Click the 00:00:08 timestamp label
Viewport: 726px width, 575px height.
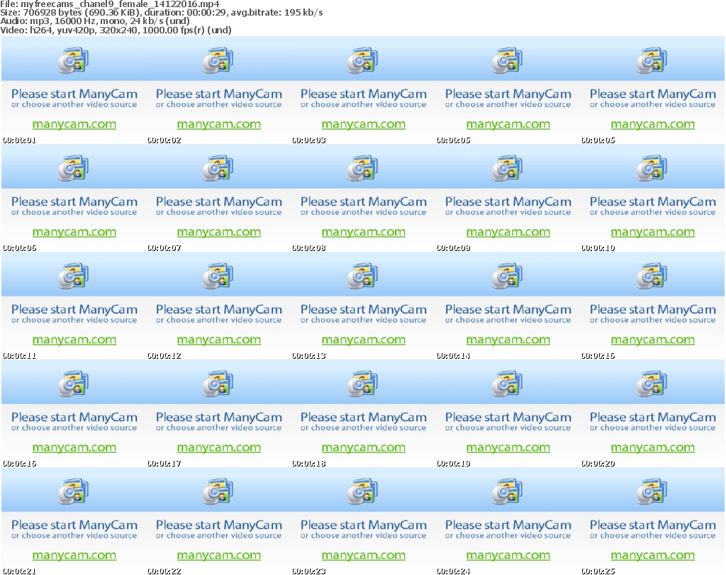[x=309, y=248]
